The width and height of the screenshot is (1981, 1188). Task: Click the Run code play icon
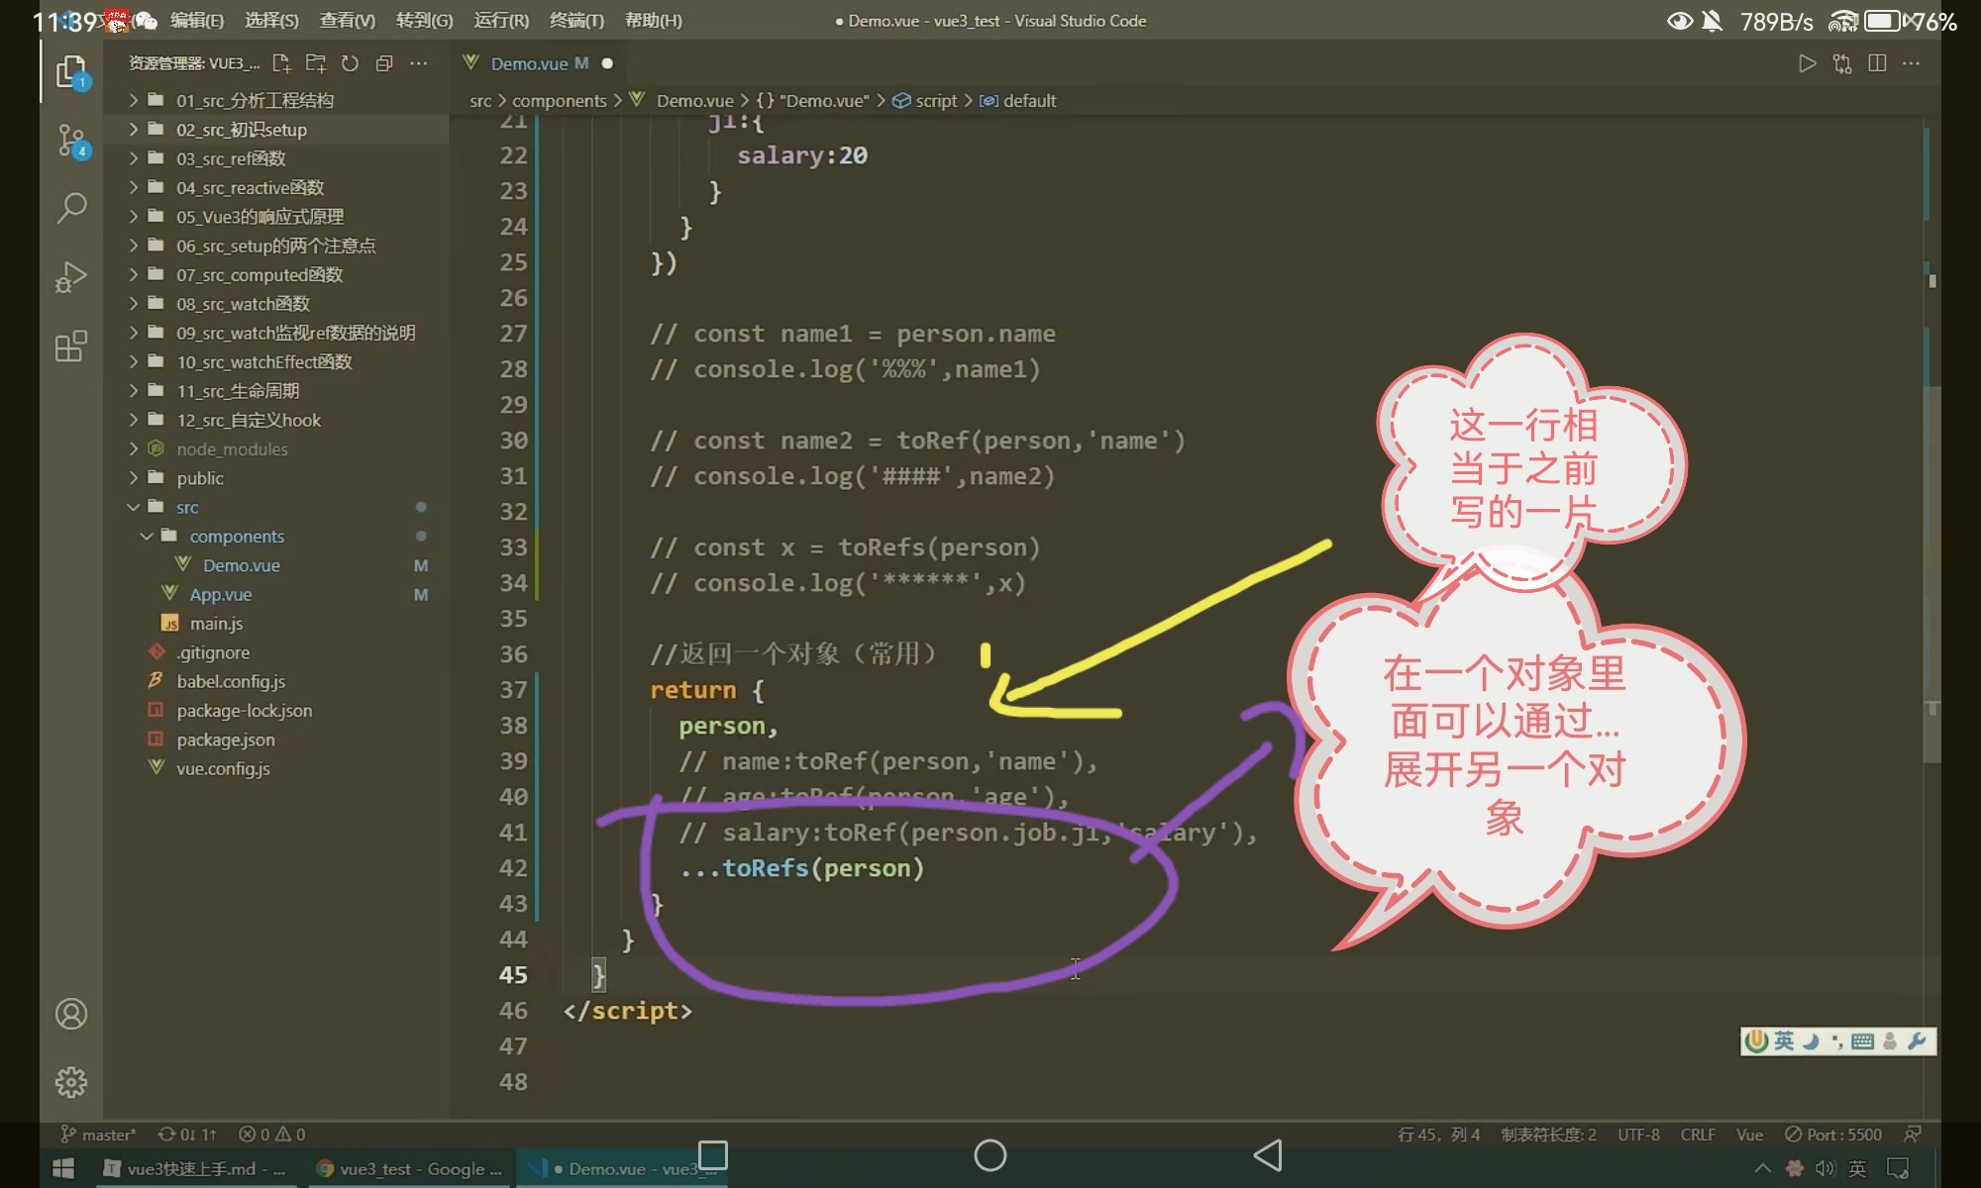pos(1807,63)
